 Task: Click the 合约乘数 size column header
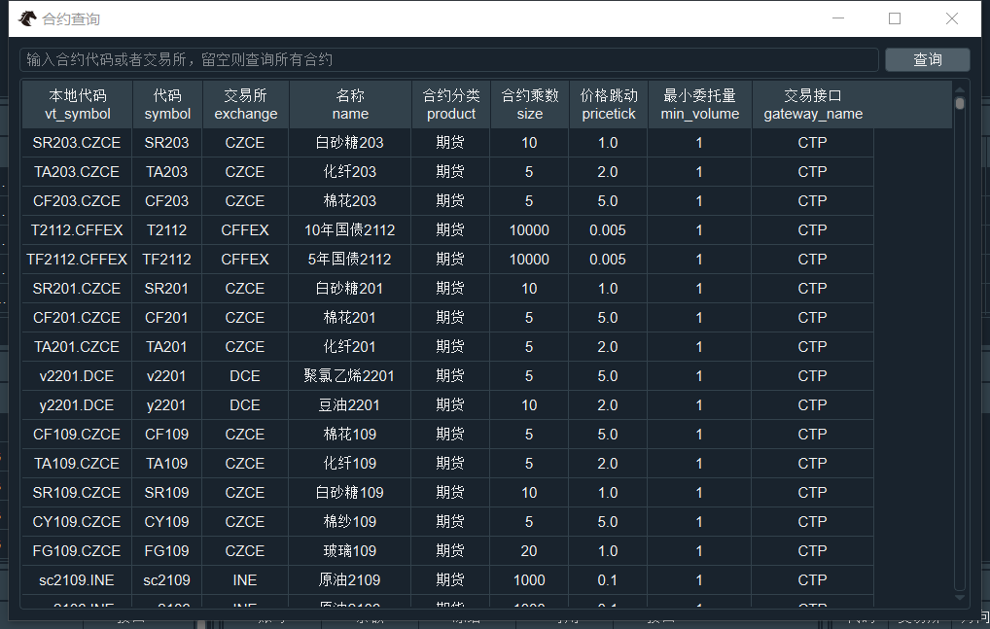[529, 104]
